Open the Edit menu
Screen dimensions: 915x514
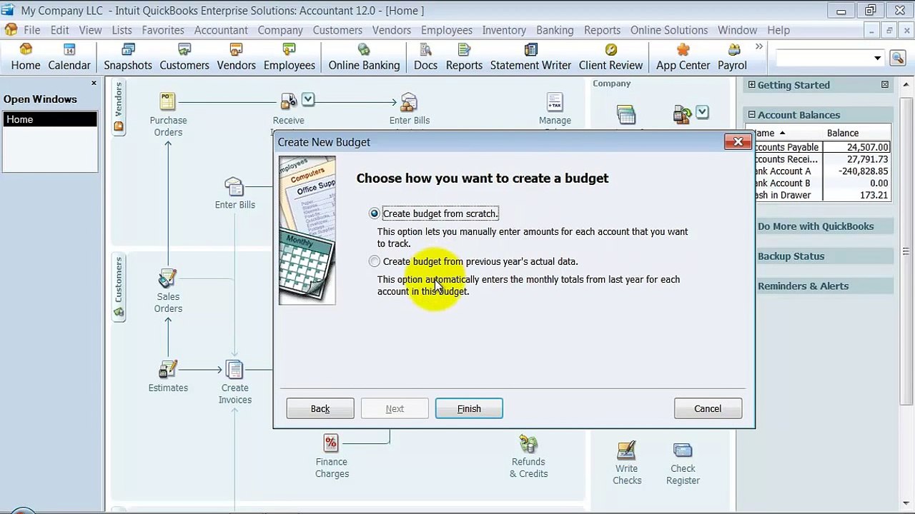[59, 30]
